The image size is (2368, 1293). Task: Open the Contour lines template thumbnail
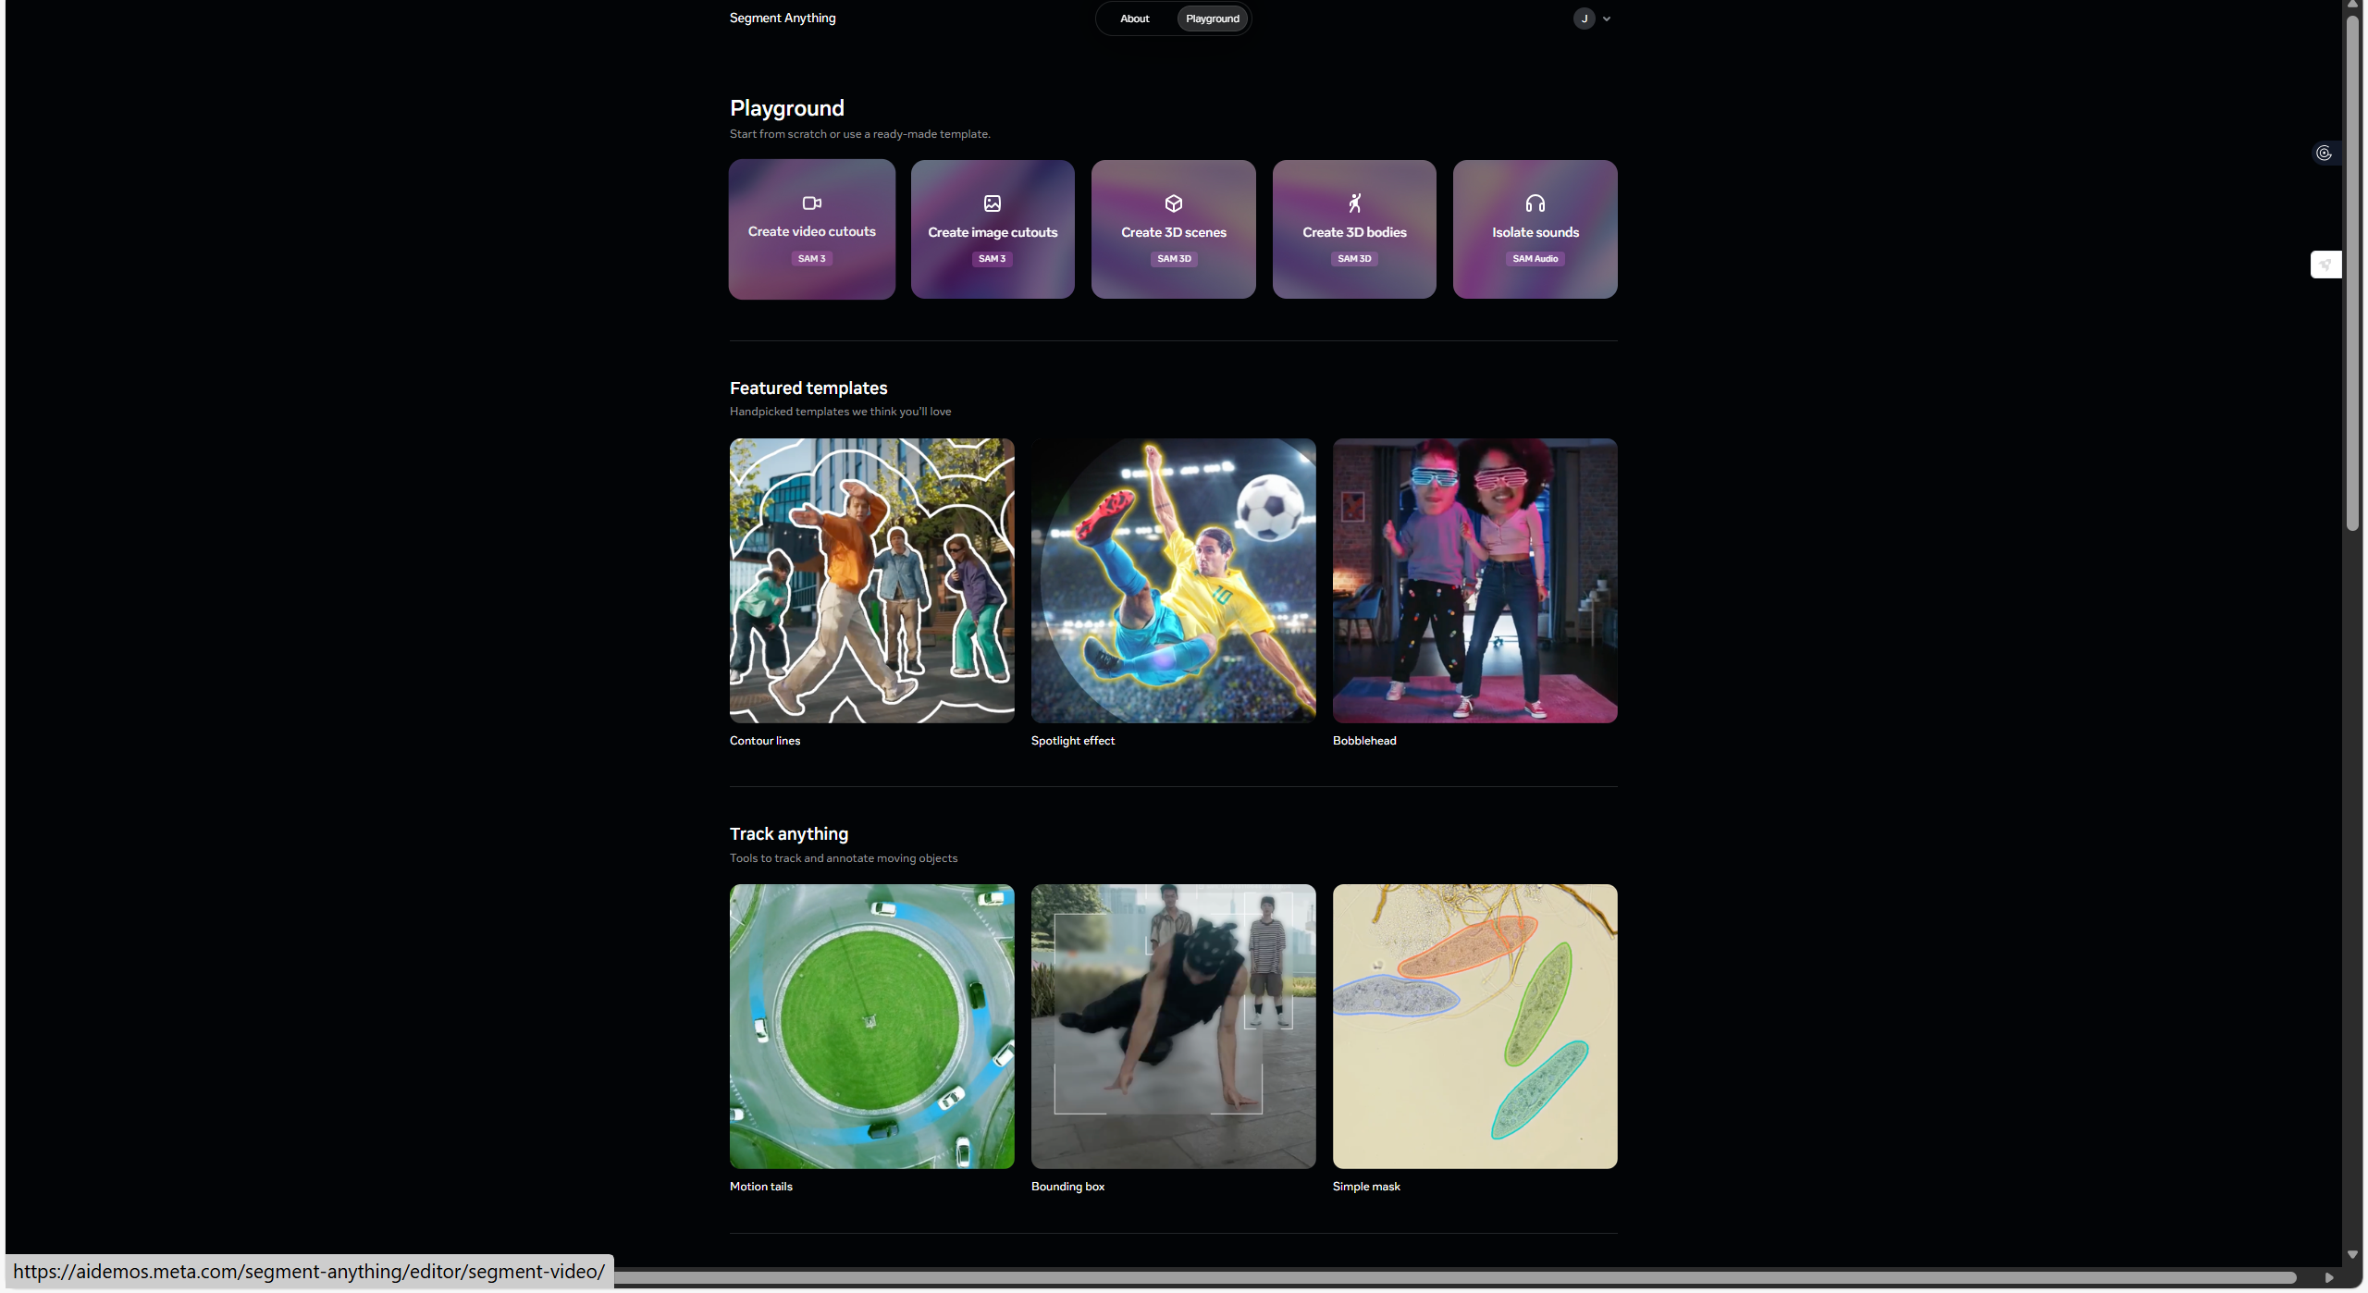[871, 581]
